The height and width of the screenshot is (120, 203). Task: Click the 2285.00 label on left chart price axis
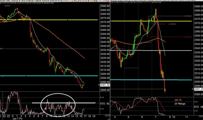(105, 90)
